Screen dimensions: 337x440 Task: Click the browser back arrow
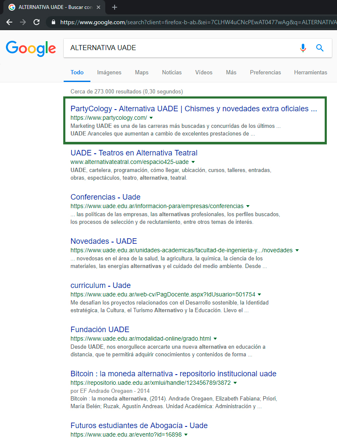[9, 22]
